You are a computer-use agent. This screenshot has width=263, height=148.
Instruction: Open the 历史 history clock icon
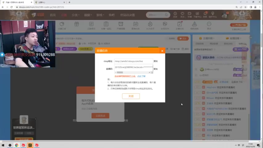click(175, 14)
